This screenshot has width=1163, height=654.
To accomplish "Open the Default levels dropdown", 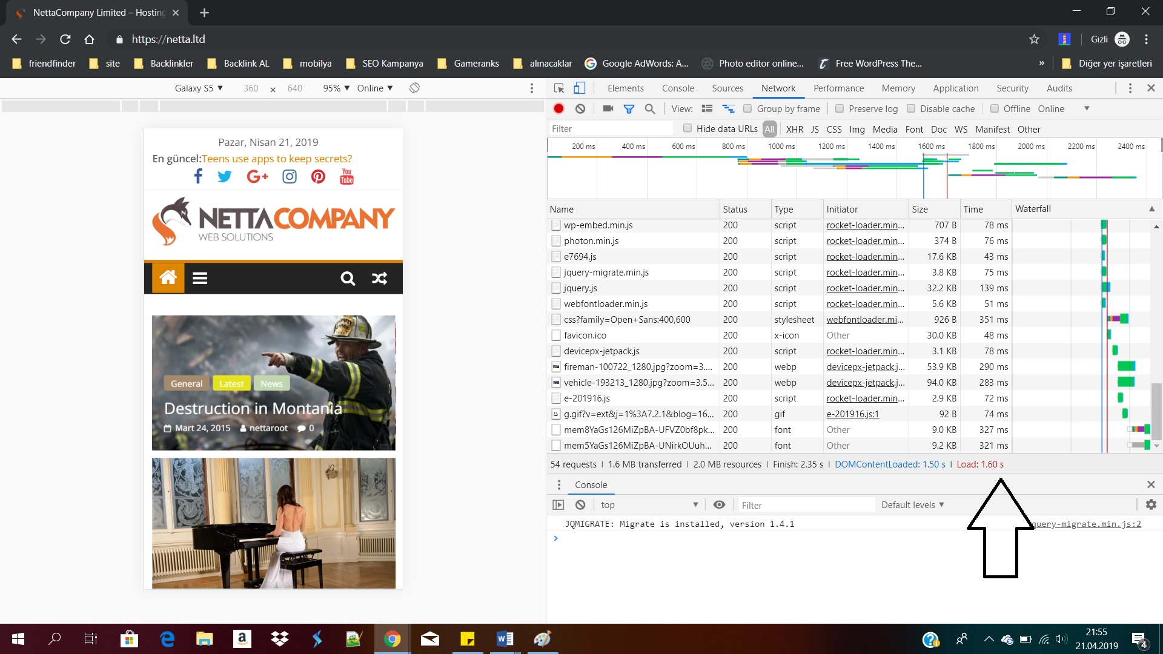I will [x=913, y=505].
